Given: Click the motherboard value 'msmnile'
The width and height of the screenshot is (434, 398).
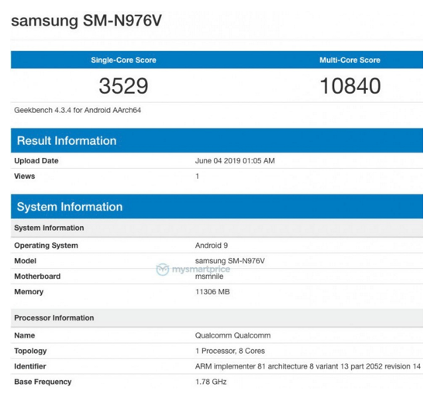Looking at the screenshot, I should pos(209,276).
